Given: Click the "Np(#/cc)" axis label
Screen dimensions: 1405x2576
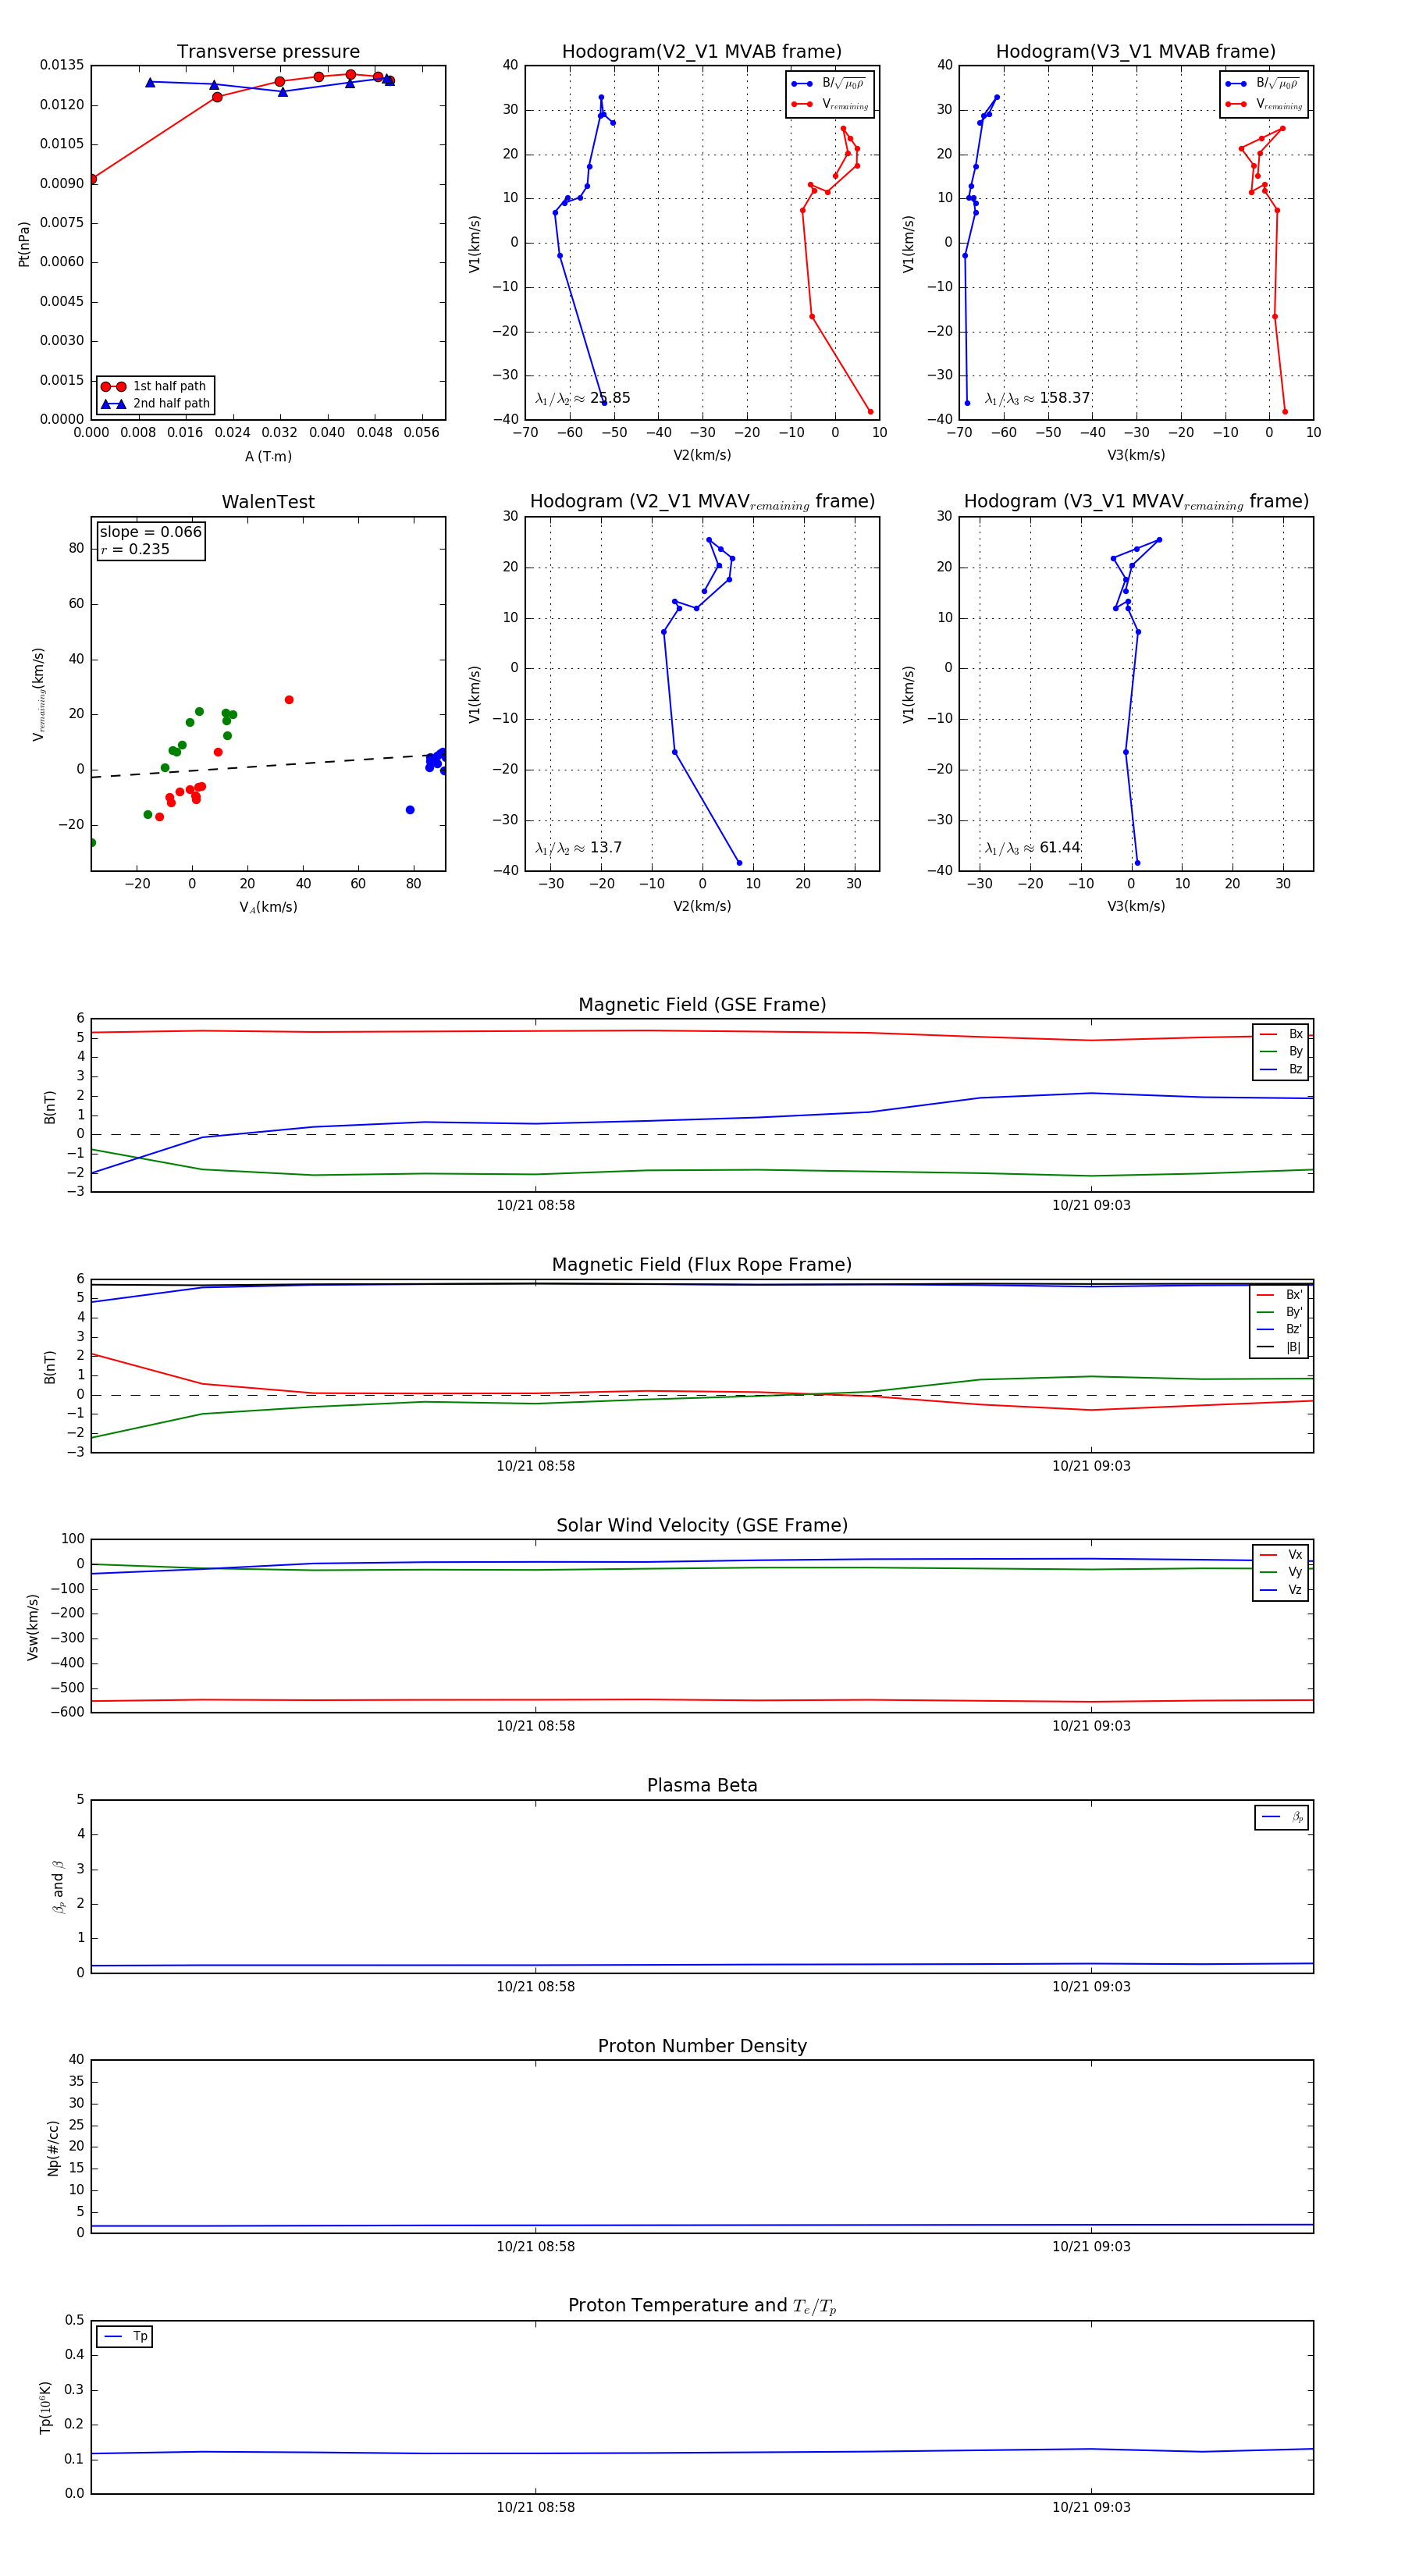Looking at the screenshot, I should coord(53,2147).
